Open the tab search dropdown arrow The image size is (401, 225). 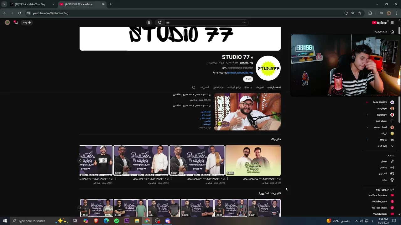4,4
